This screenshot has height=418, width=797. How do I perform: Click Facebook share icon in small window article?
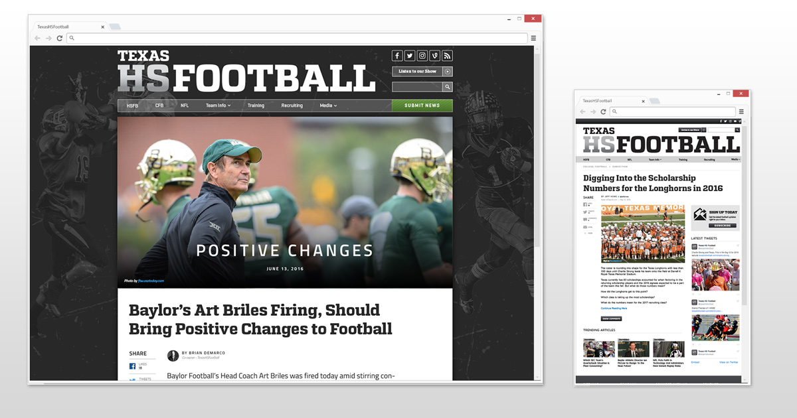(x=585, y=204)
